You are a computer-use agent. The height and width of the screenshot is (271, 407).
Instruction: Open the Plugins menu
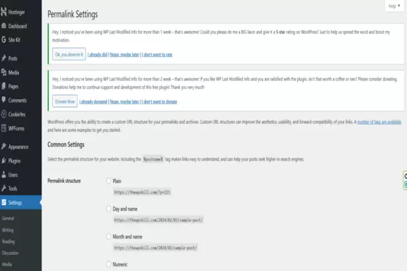pos(14,161)
